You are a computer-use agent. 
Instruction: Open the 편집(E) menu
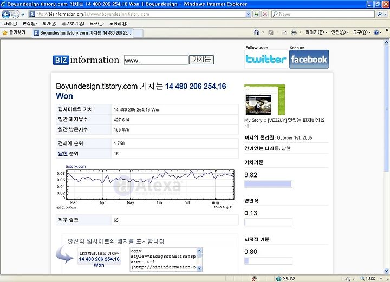(x=29, y=24)
